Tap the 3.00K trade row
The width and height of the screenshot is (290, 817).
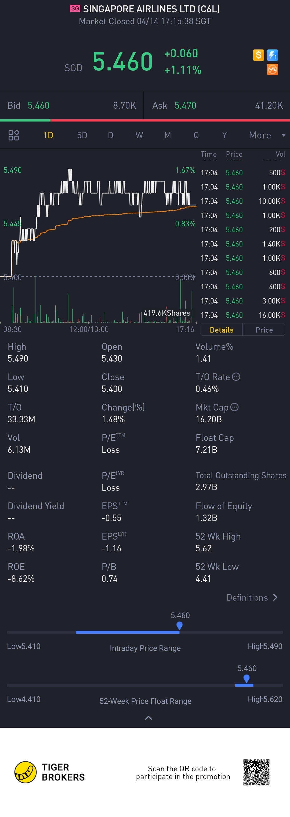pyautogui.click(x=243, y=301)
